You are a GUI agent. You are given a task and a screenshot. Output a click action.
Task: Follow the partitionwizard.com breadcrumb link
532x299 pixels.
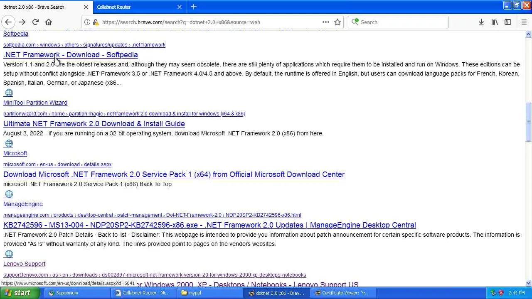point(124,114)
